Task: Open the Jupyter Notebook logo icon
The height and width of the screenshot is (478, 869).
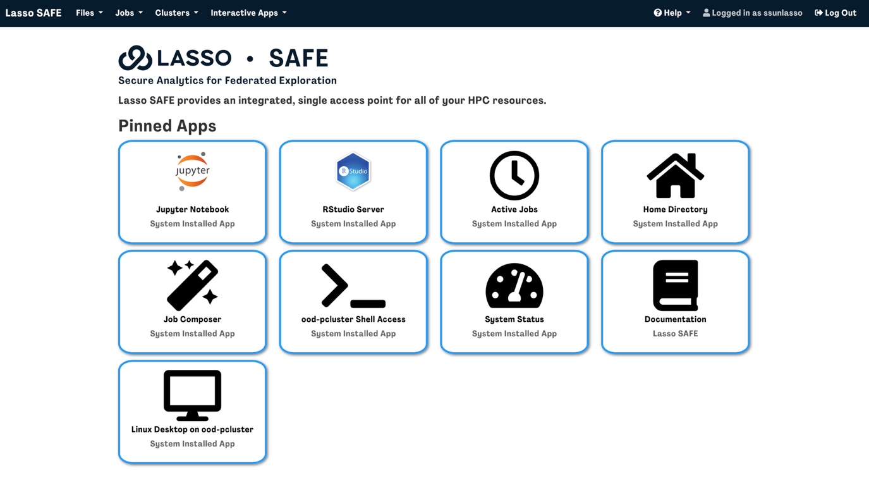Action: [192, 171]
